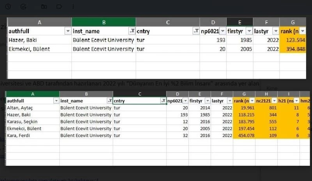The image size is (312, 181).
Task: Click the clock history icon in top toolbar
Action: (x=8, y=7)
